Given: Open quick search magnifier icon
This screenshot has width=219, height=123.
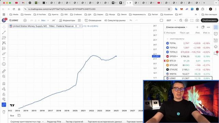Looking at the screenshot, I should pyautogui.click(x=181, y=20).
